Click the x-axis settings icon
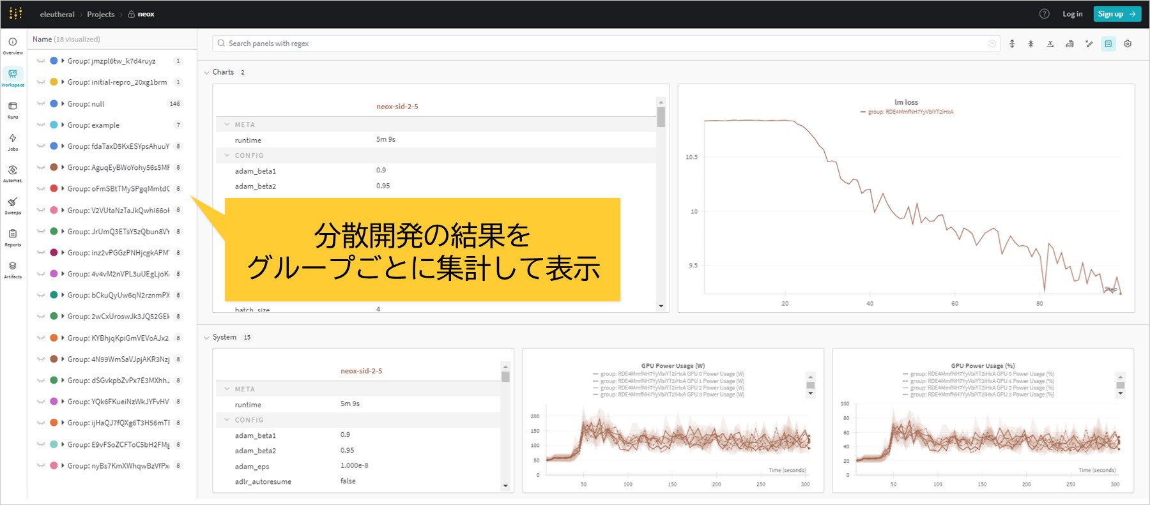 pos(1050,44)
